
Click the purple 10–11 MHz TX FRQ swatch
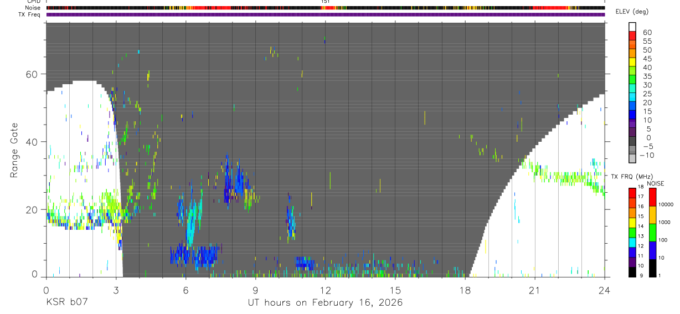[632, 261]
